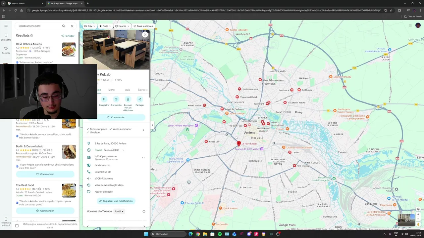Image resolution: width=424 pixels, height=238 pixels.
Task: Click Votre activité Google Maps
Action: tap(109, 185)
